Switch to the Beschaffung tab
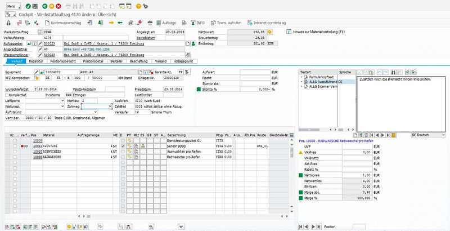The image size is (450, 231). point(138,60)
